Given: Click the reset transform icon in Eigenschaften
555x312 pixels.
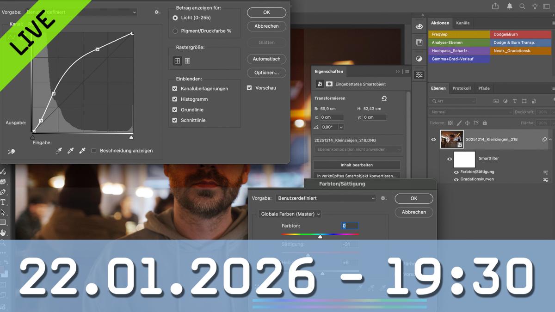Looking at the screenshot, I should (384, 98).
